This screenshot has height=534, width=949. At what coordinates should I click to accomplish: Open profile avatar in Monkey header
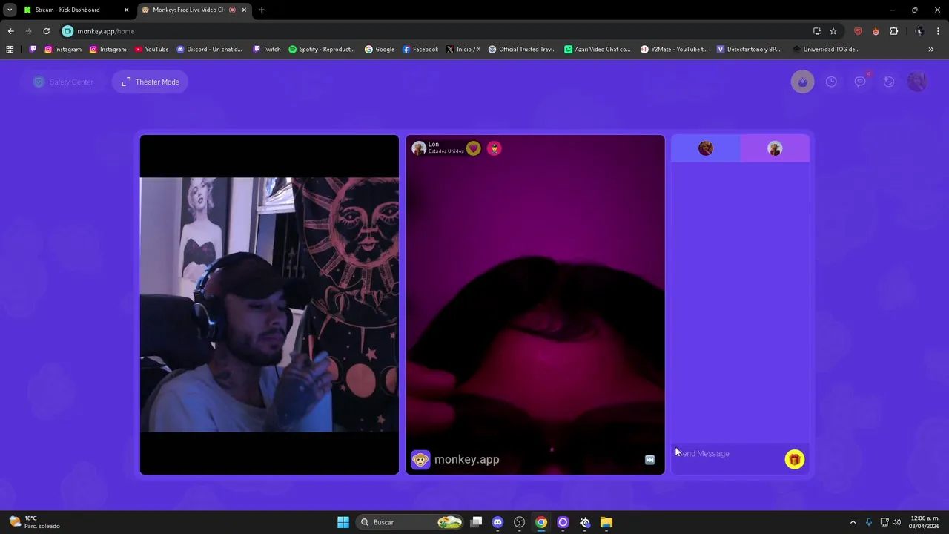[917, 82]
